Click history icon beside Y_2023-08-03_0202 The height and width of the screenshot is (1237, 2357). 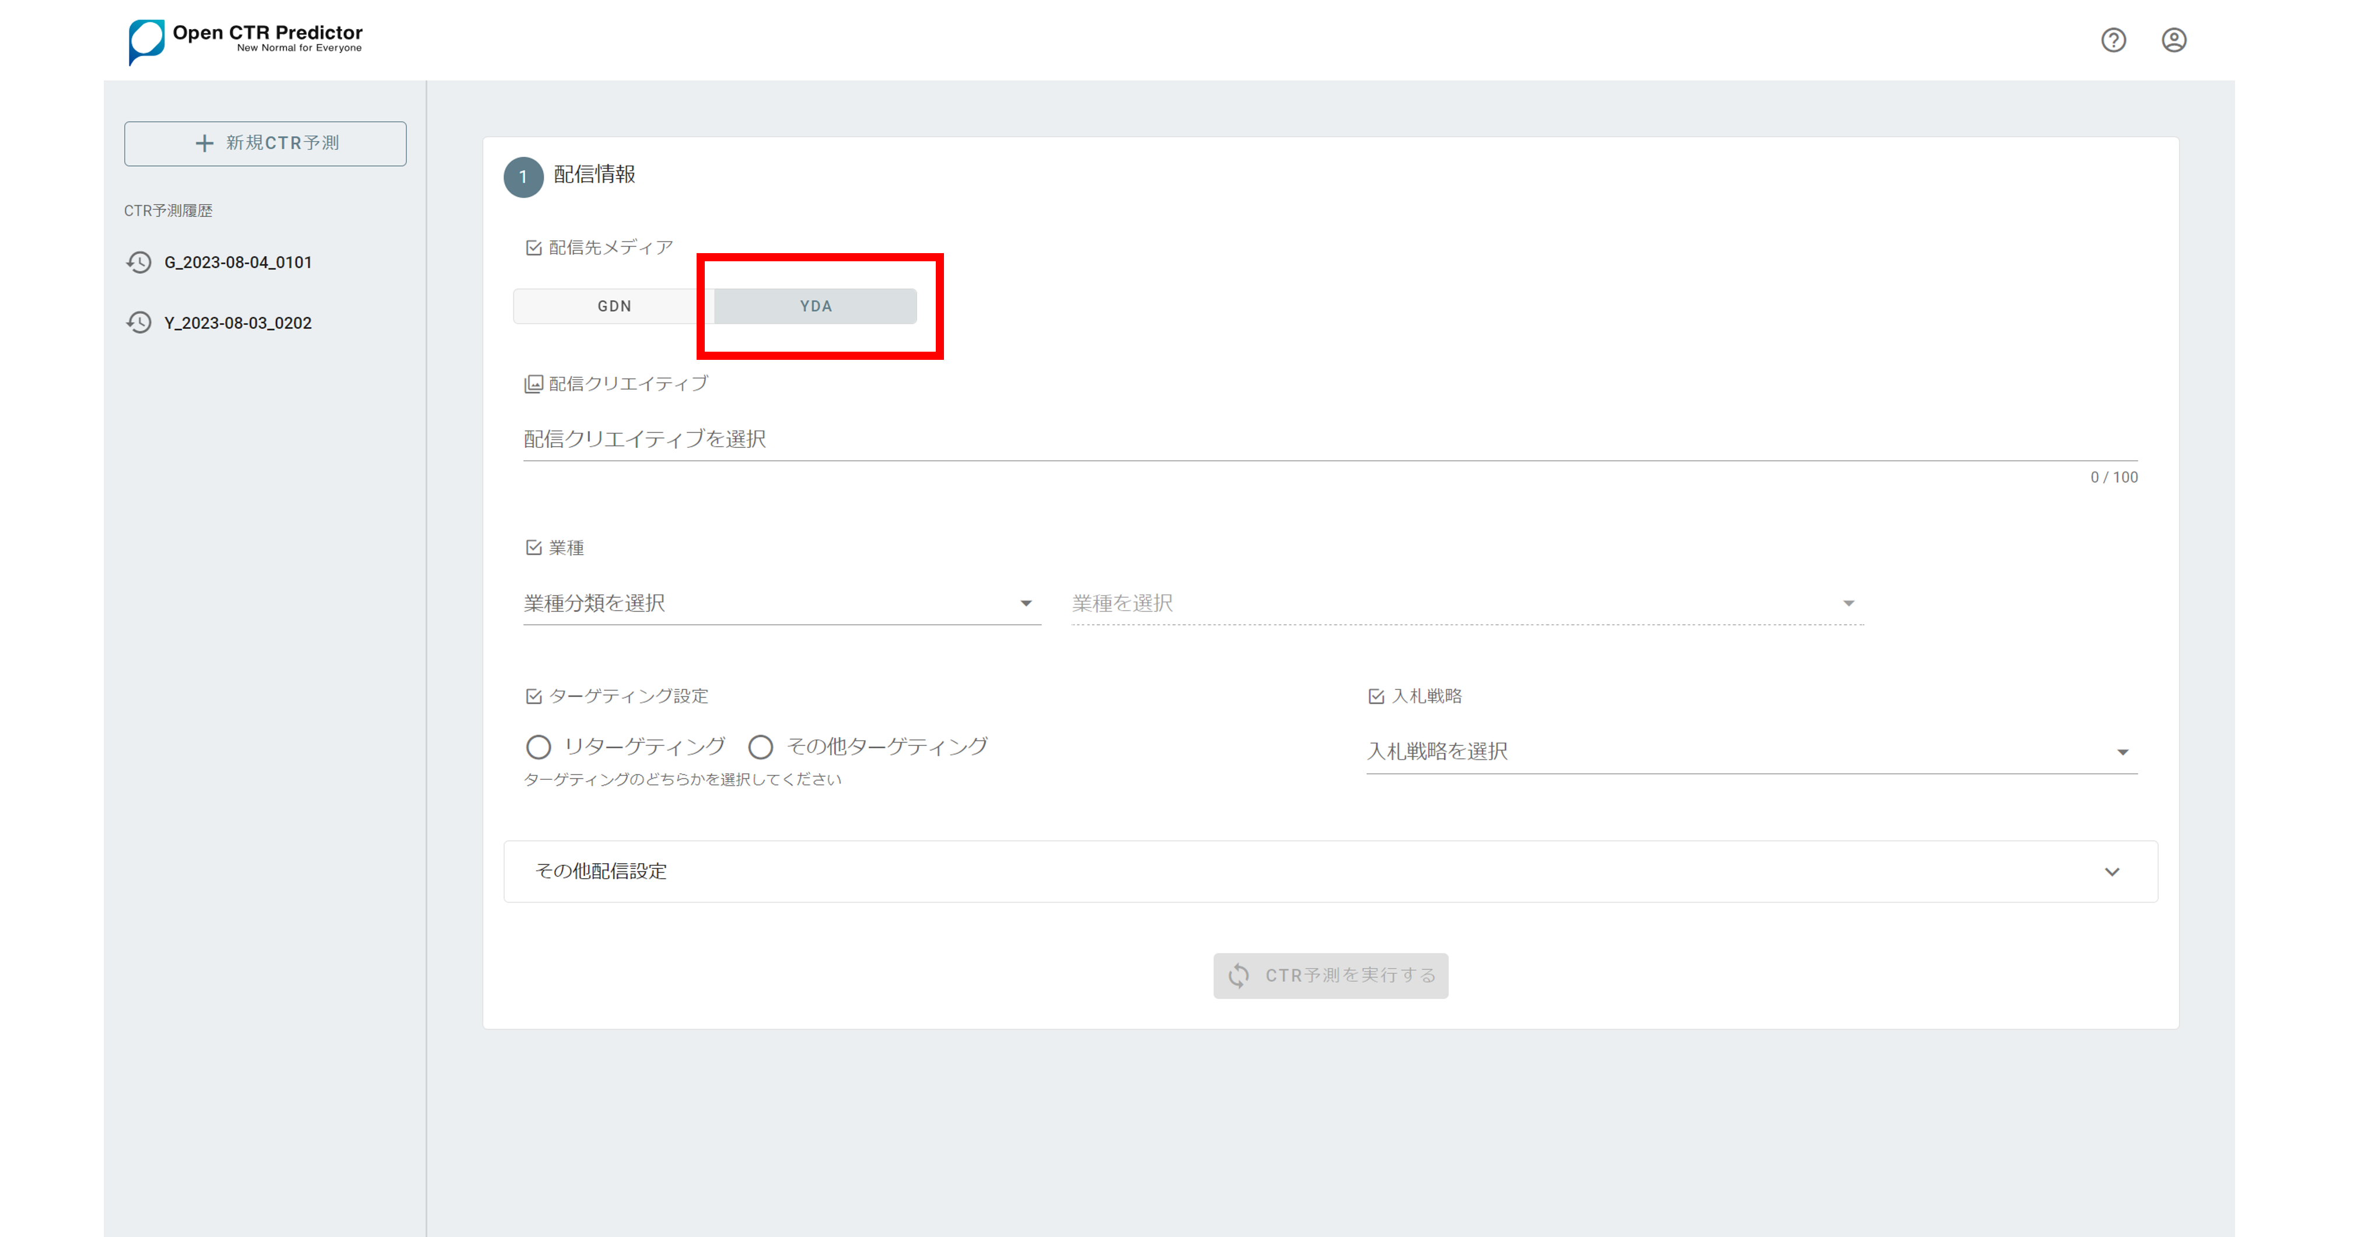[139, 322]
